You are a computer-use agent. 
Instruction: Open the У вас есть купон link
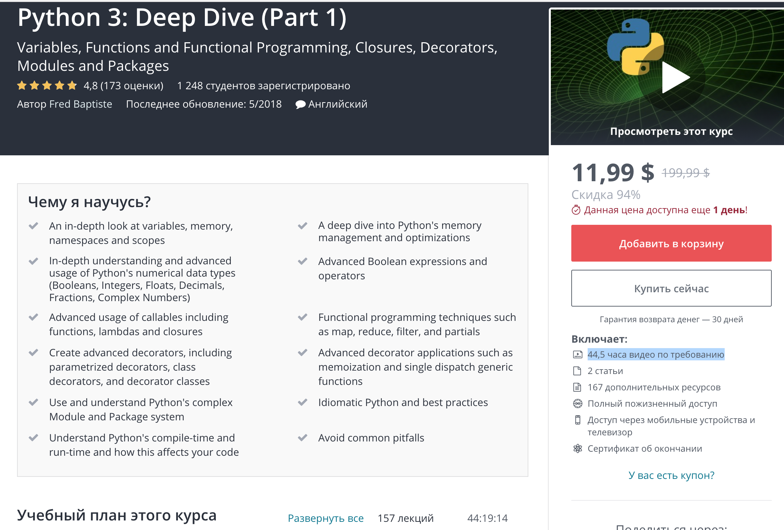pyautogui.click(x=671, y=475)
